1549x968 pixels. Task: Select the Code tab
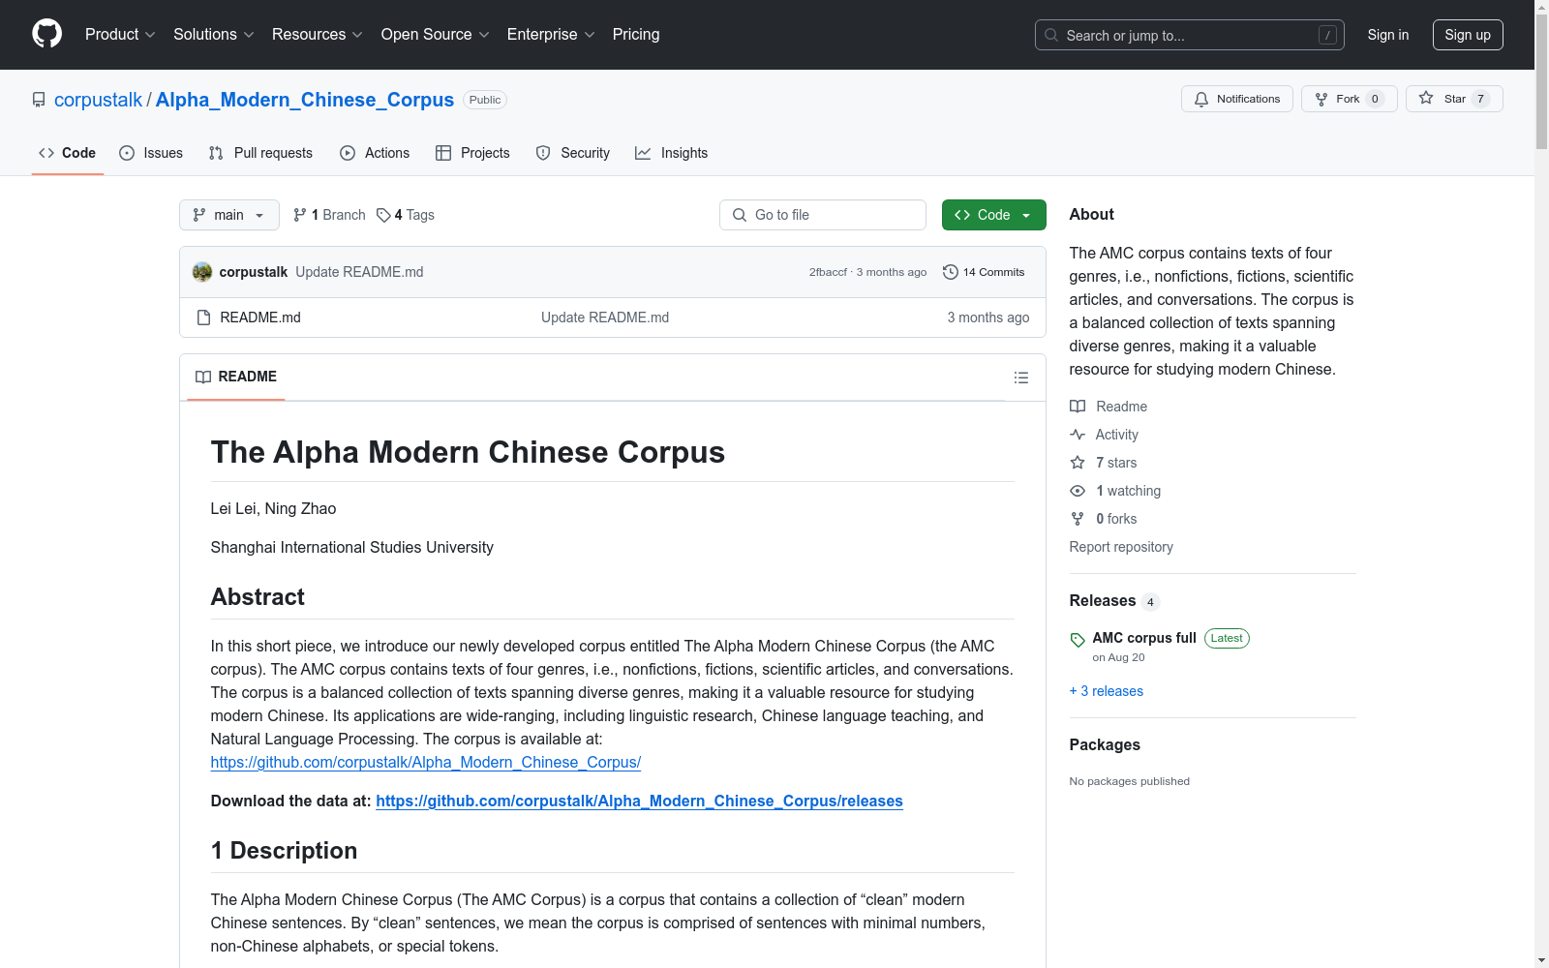(68, 153)
